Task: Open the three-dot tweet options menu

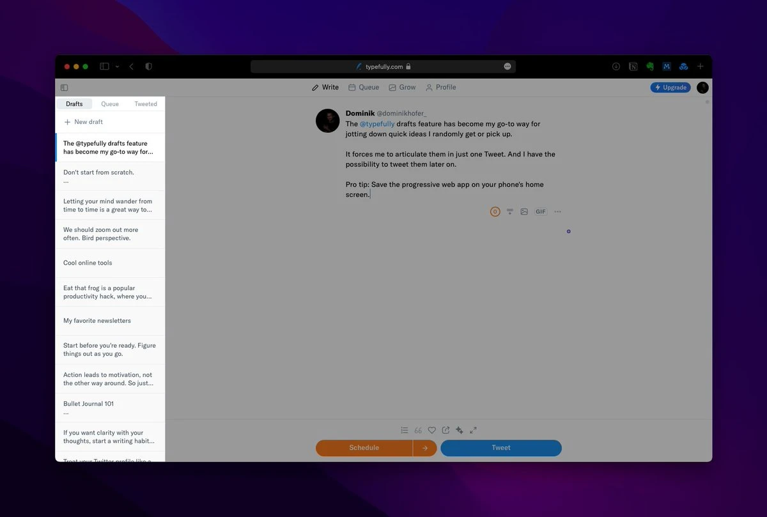Action: point(557,212)
